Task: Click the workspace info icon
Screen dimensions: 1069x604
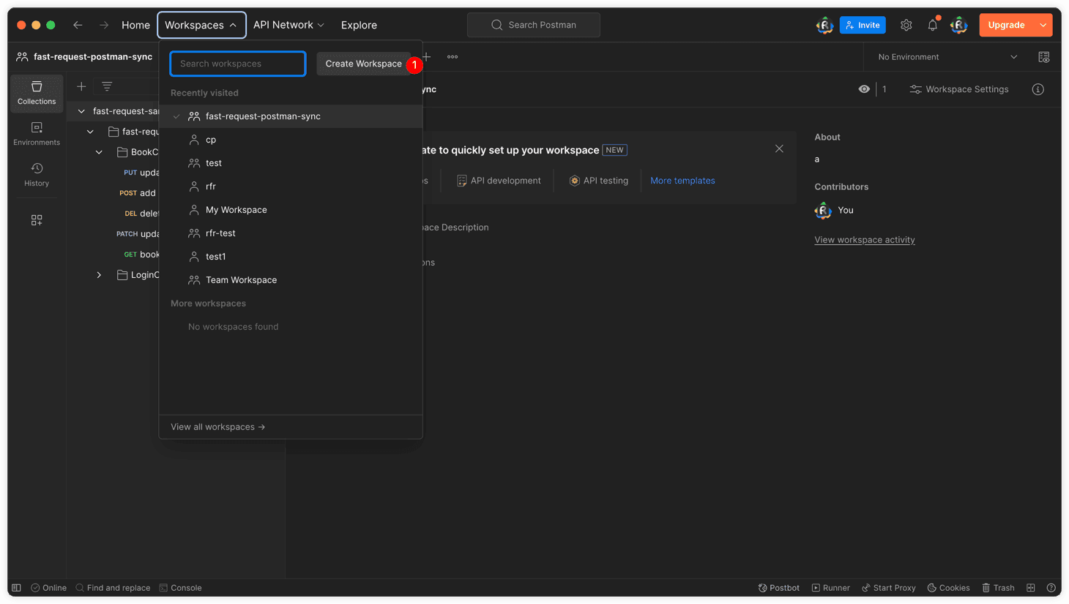Action: pos(1038,89)
